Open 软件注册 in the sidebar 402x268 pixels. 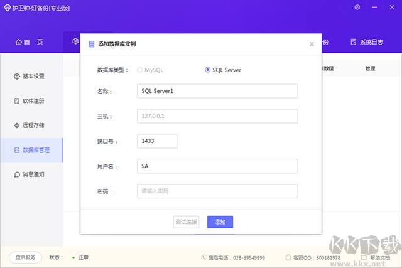(x=31, y=101)
